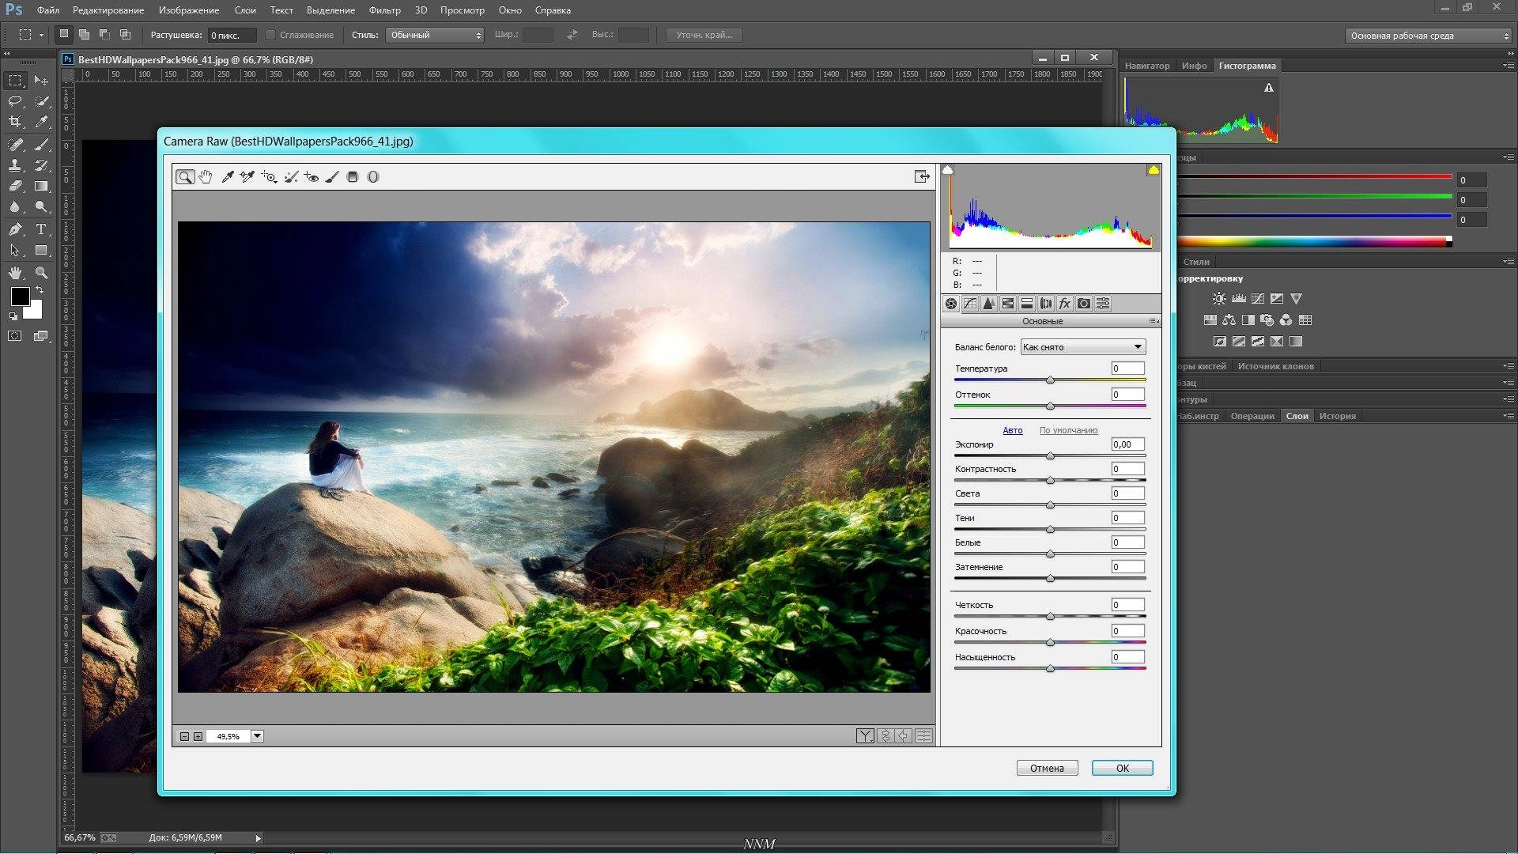Enable the Сглаживание checkbox in options bar
Screen dimensions: 1518x854
[270, 35]
